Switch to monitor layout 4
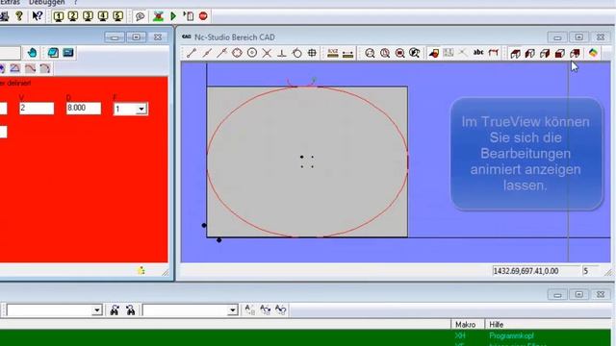 click(103, 16)
